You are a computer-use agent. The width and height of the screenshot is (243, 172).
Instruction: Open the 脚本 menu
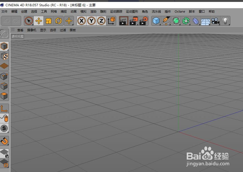192,11
